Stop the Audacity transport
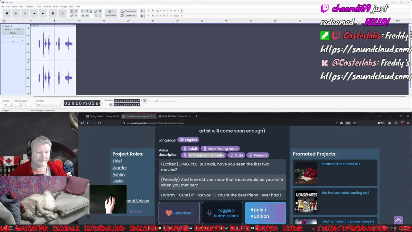The width and height of the screenshot is (412, 232). 25,13
